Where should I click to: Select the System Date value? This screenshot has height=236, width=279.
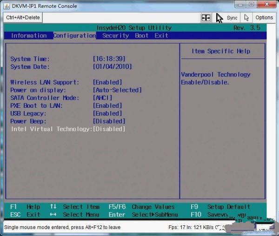(x=113, y=67)
